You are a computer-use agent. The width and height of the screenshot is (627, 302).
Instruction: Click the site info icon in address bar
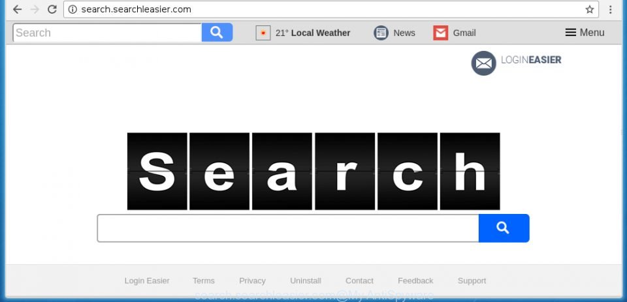coord(72,9)
